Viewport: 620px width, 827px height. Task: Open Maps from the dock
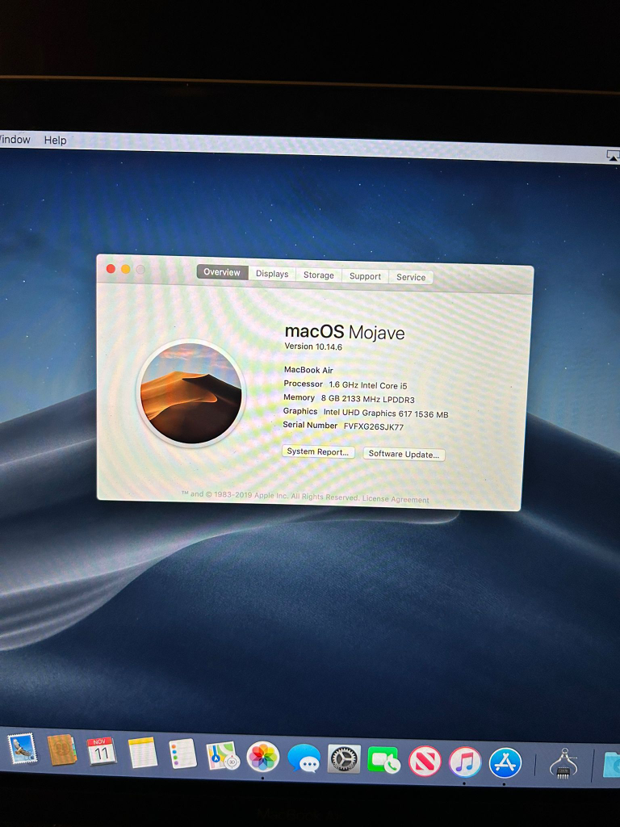(222, 756)
